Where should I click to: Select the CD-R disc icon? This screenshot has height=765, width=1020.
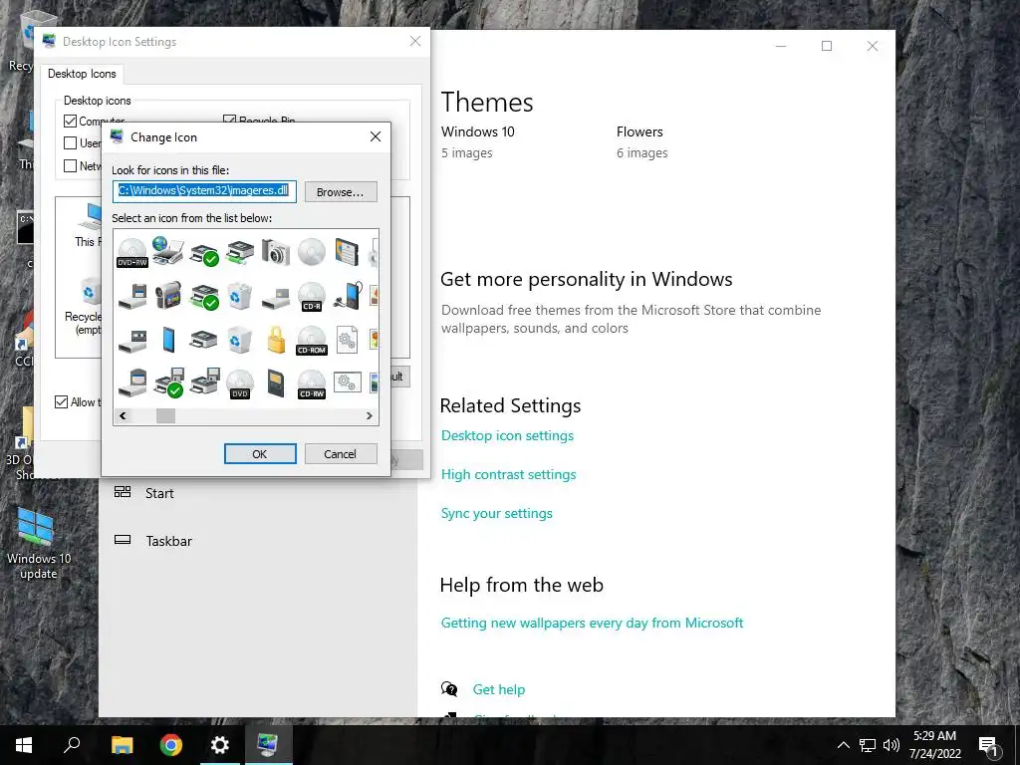[x=312, y=296]
